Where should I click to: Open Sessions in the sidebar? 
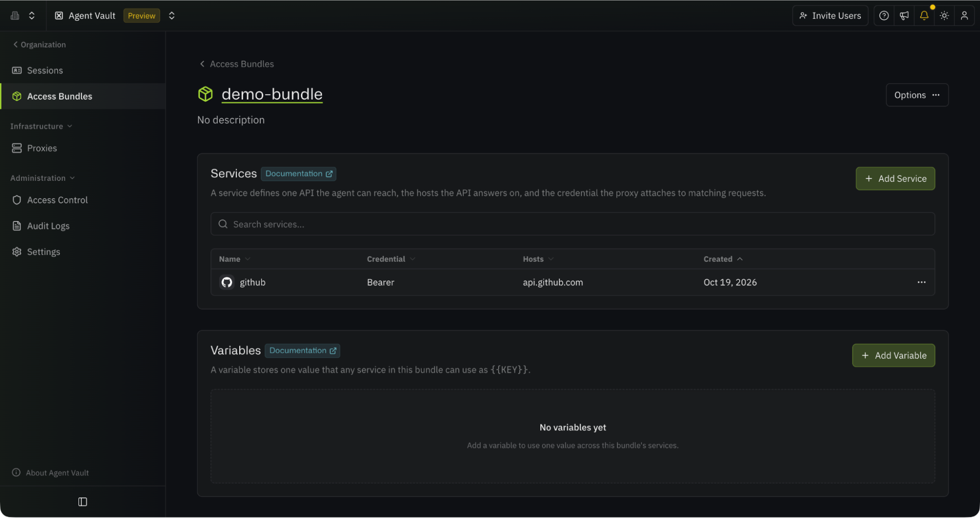coord(83,71)
